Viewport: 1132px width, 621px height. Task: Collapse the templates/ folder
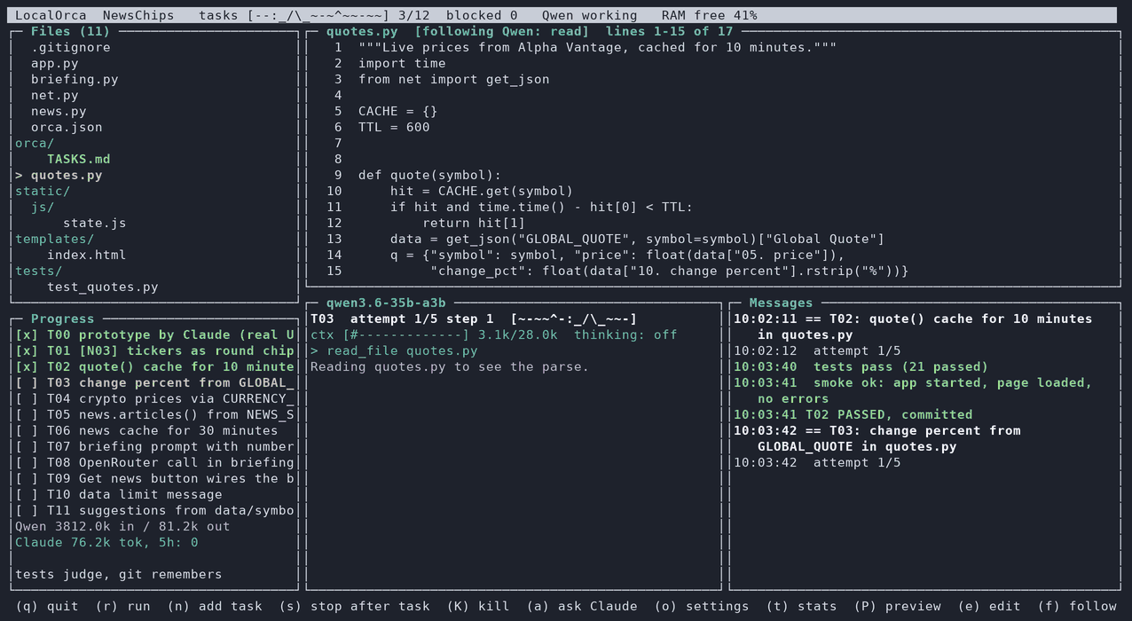click(54, 239)
